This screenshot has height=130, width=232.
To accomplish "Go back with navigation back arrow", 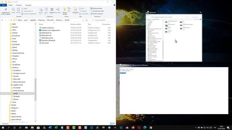I will 3,20.
